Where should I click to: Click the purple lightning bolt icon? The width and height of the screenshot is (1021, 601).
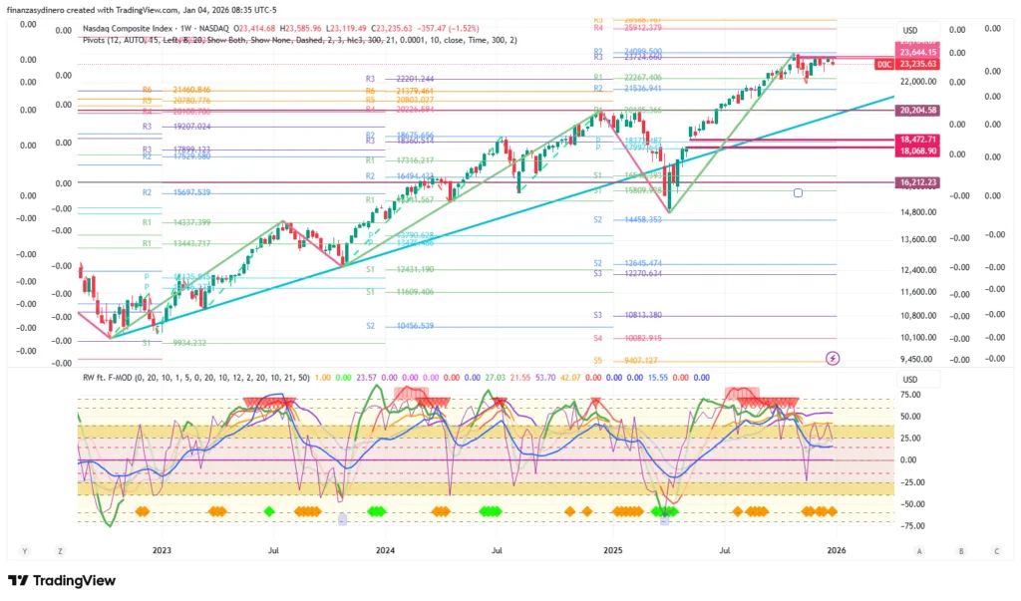tap(833, 357)
